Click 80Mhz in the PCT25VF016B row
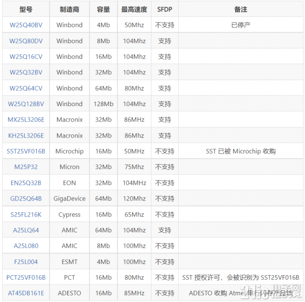Image resolution: width=305 pixels, height=302 pixels. 134,278
